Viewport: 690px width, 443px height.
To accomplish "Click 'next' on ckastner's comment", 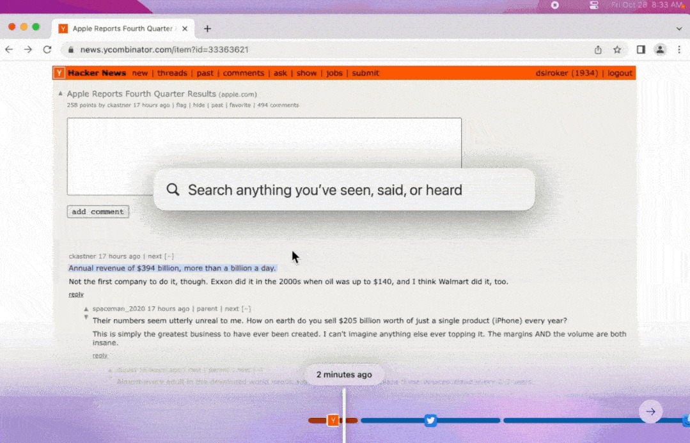I will 155,256.
